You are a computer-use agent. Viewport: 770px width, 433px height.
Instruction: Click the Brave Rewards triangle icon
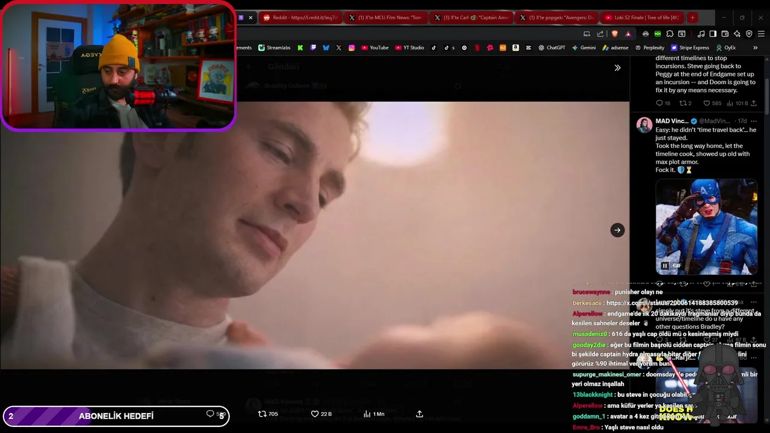click(628, 34)
